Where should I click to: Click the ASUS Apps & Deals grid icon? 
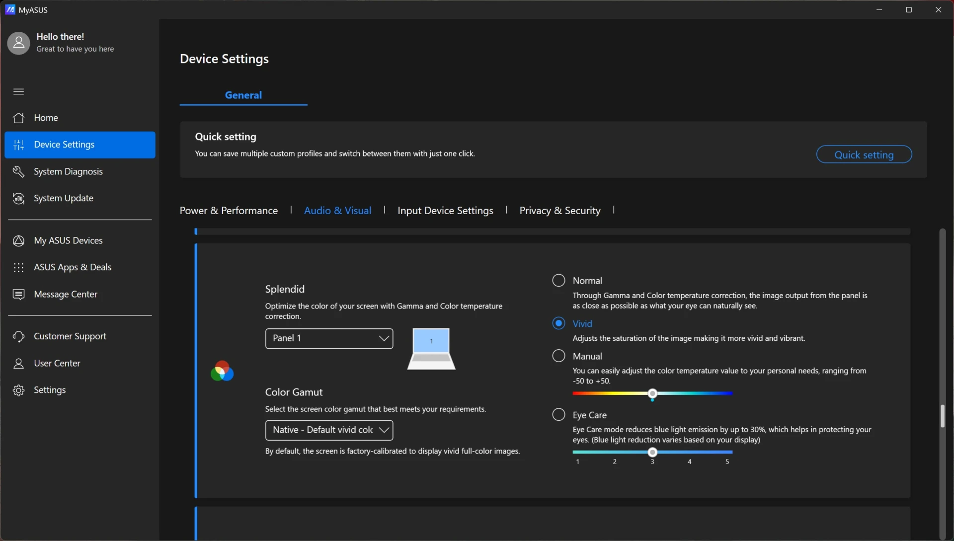18,267
